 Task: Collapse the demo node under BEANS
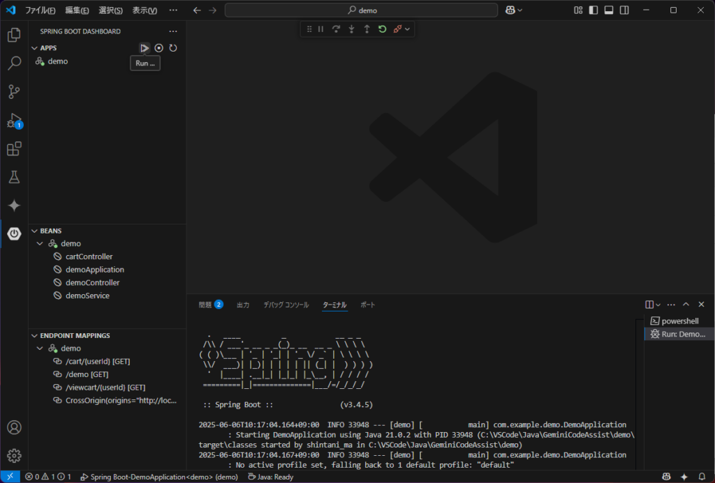coord(40,243)
